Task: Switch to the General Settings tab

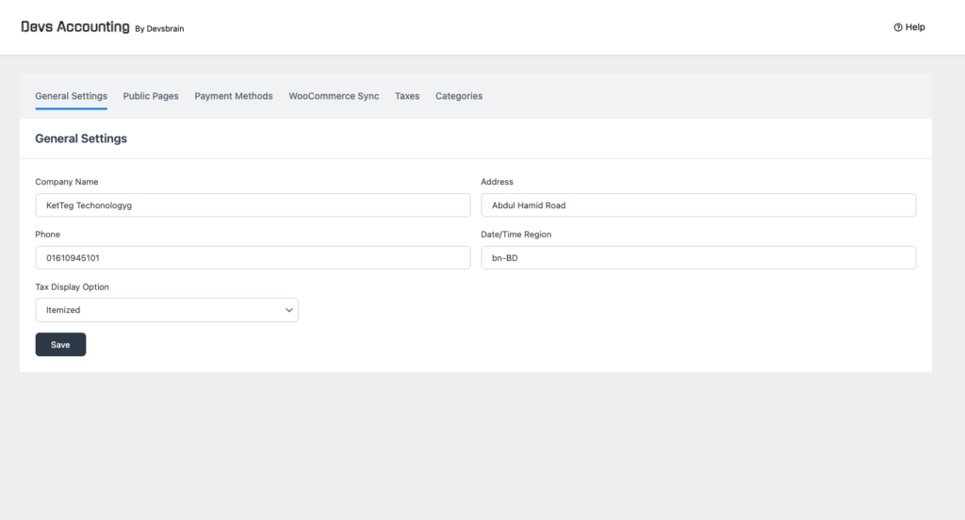Action: click(x=71, y=96)
